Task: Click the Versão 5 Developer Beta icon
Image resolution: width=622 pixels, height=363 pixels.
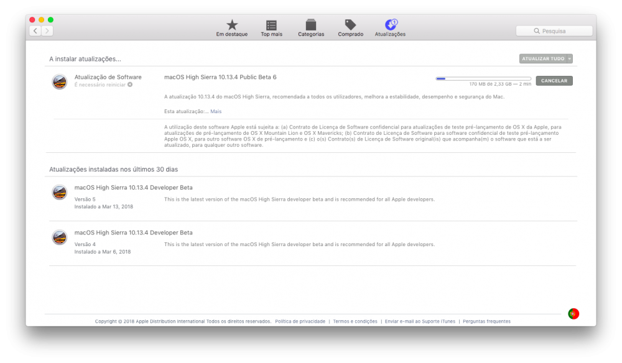Action: pos(60,192)
